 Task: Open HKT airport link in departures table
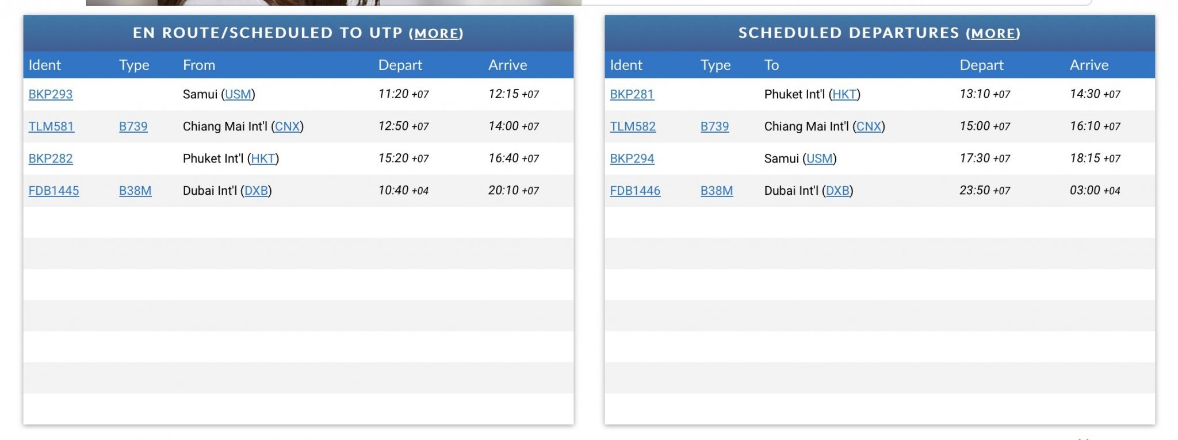click(x=844, y=94)
